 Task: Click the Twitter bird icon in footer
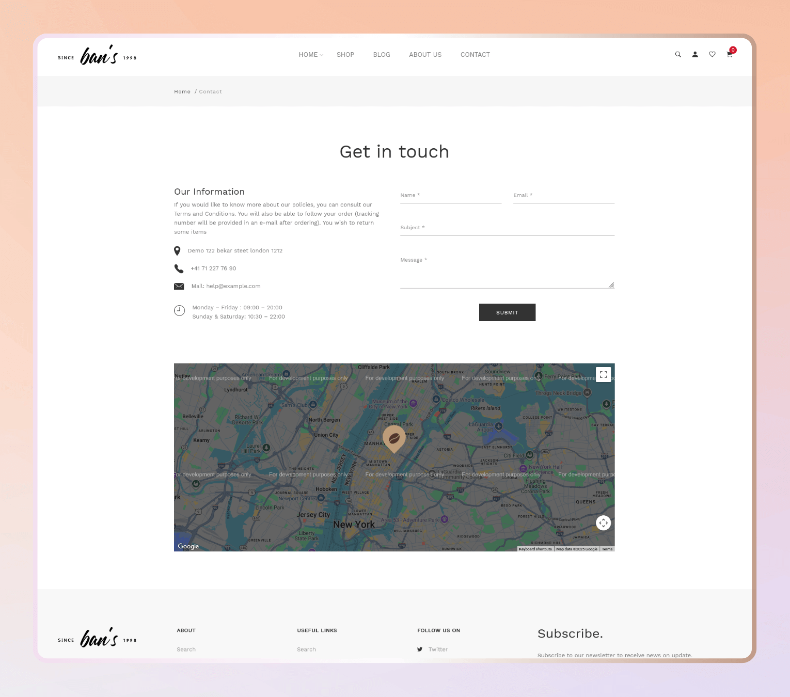coord(420,650)
